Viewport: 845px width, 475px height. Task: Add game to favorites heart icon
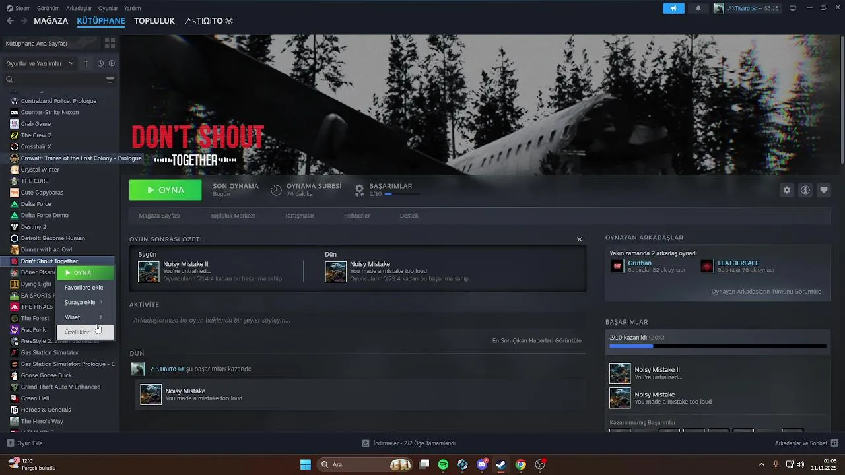(824, 190)
